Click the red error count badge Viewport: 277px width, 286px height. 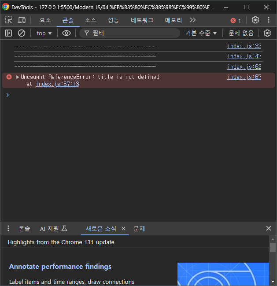tap(236, 21)
